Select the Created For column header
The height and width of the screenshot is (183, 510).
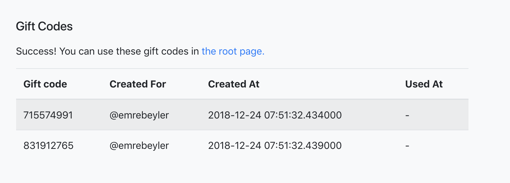pos(138,84)
